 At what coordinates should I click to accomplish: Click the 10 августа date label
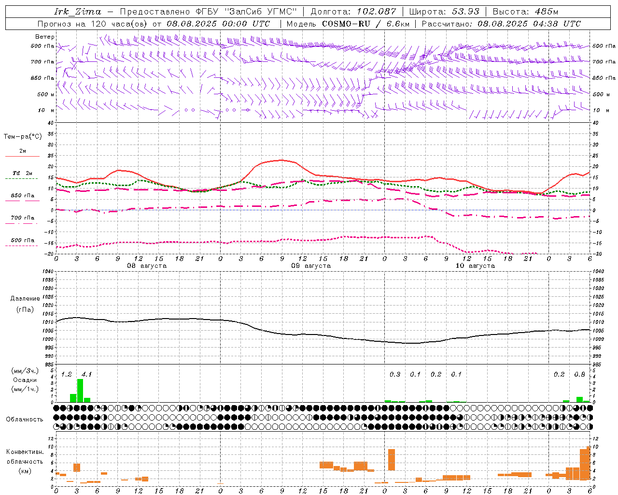click(475, 266)
